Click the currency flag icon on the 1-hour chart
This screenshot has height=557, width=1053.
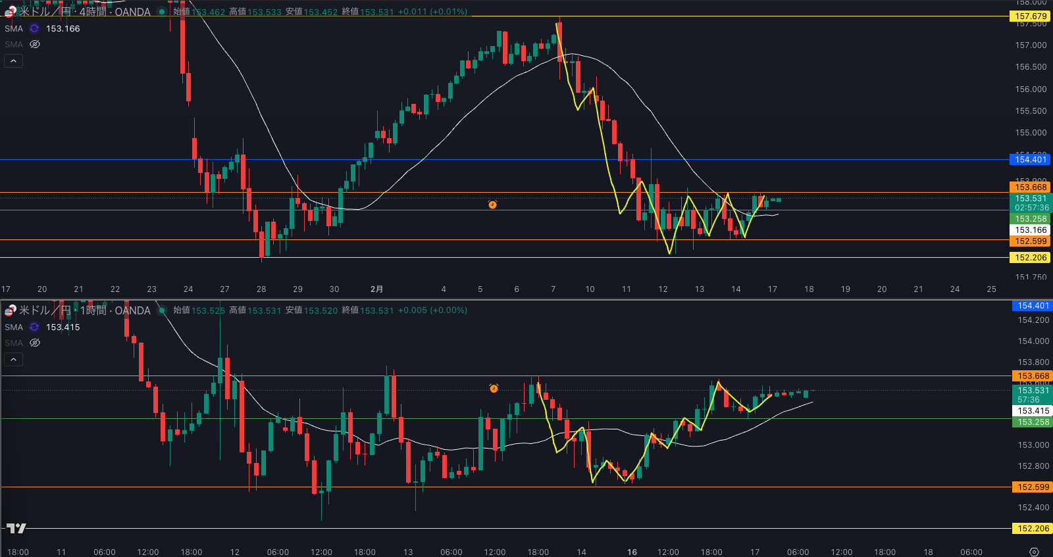[10, 310]
